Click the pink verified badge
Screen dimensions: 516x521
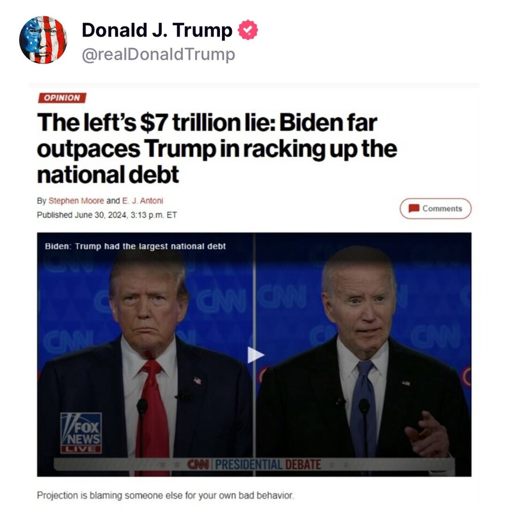(x=248, y=30)
